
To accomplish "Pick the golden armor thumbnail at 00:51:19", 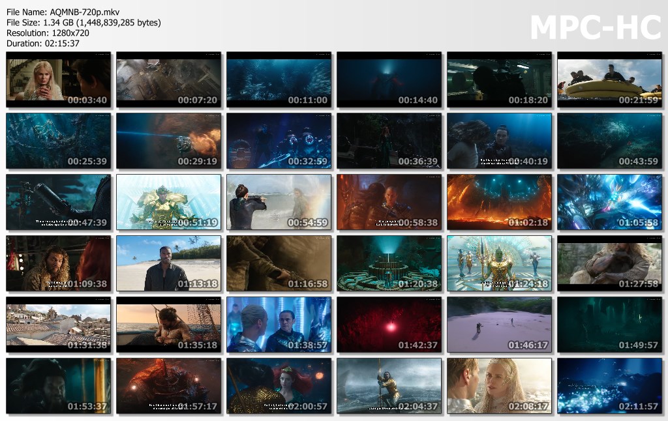I will point(169,202).
